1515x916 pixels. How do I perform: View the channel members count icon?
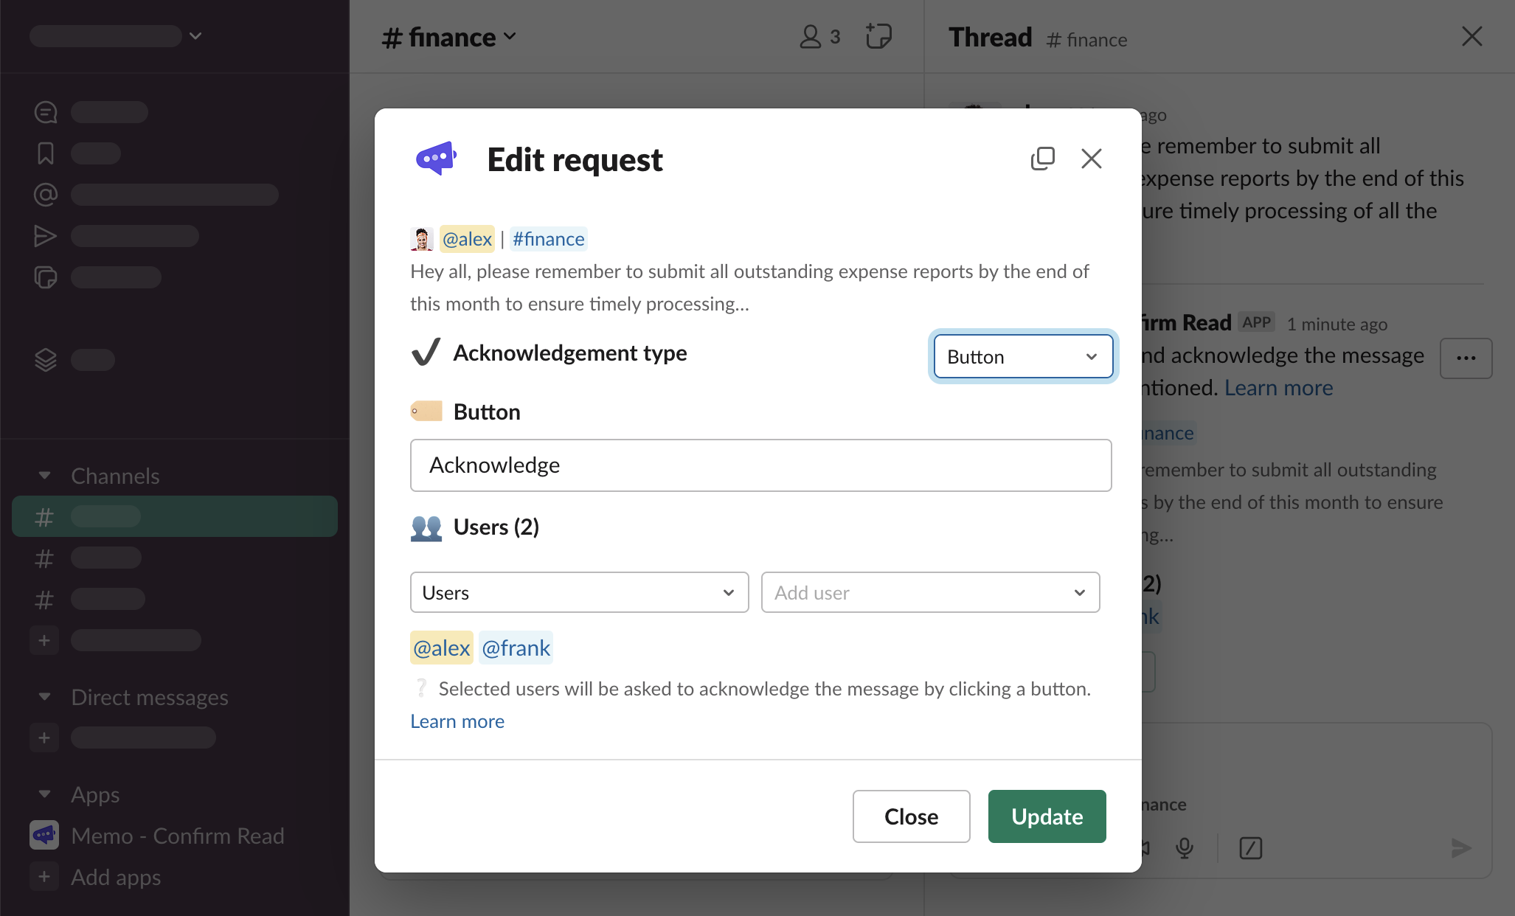click(819, 37)
